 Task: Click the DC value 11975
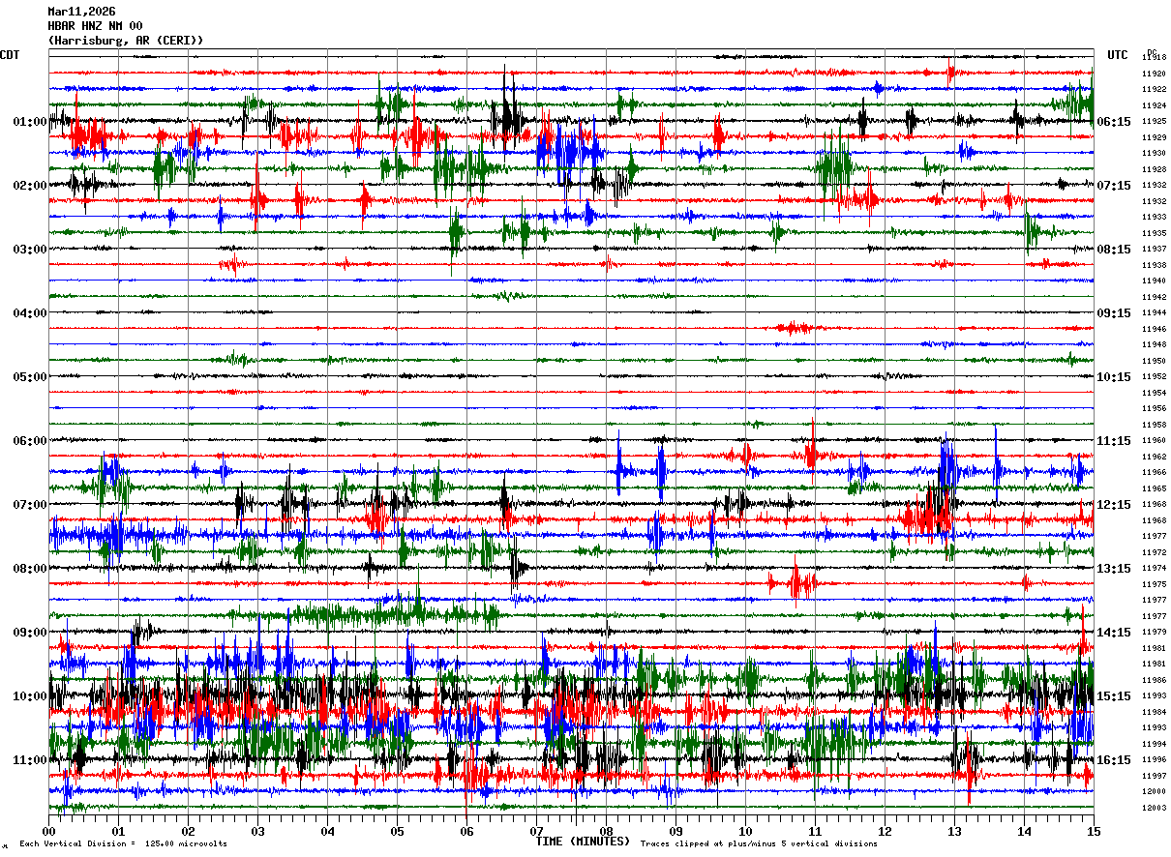[1154, 584]
